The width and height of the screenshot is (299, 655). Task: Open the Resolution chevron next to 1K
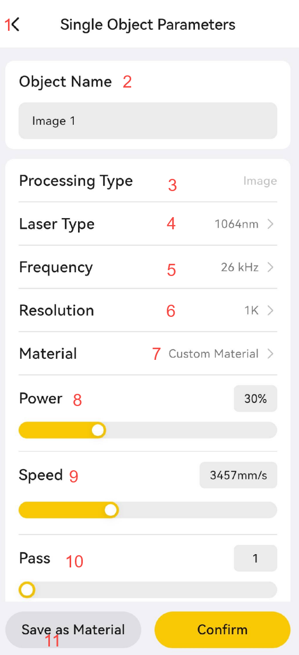click(x=270, y=311)
